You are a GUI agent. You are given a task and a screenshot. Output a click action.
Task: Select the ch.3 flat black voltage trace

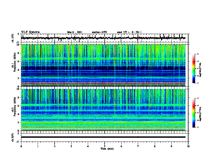(103, 137)
